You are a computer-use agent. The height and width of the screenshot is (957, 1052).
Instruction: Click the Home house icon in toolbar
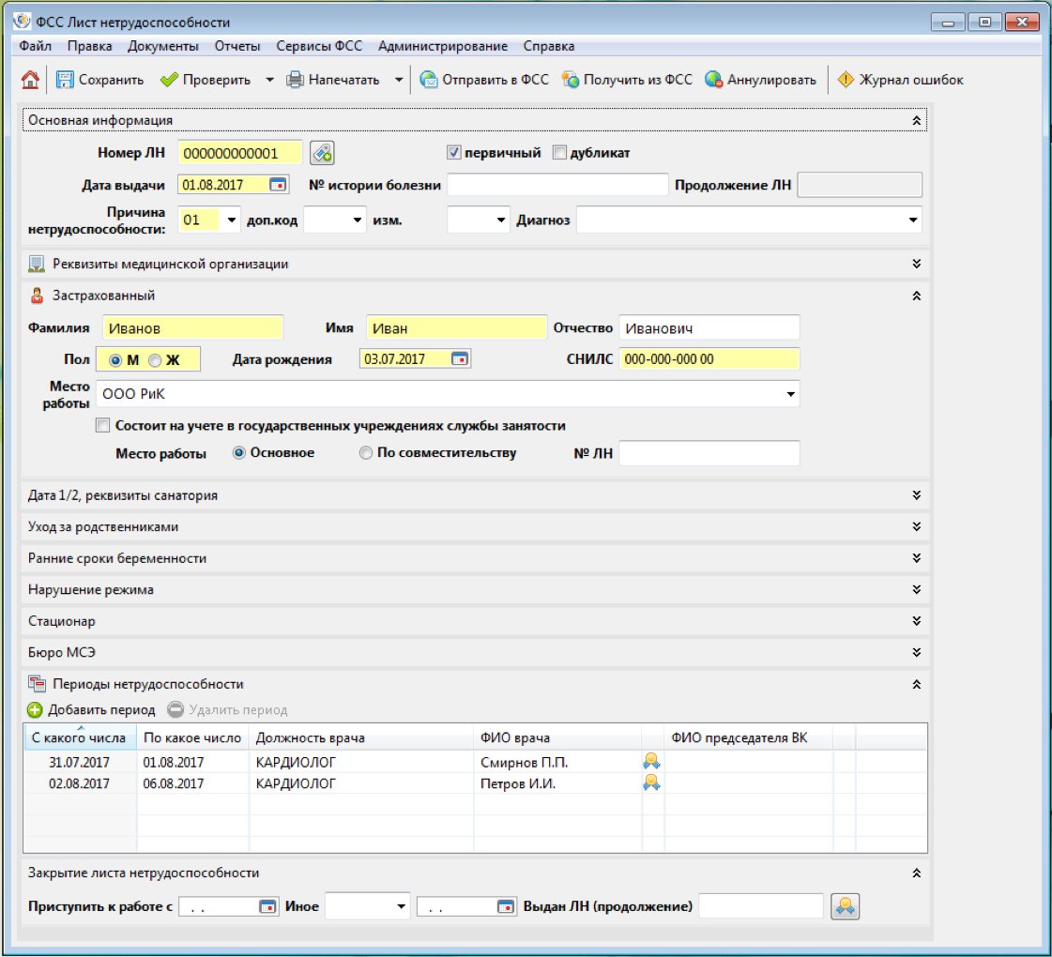30,80
